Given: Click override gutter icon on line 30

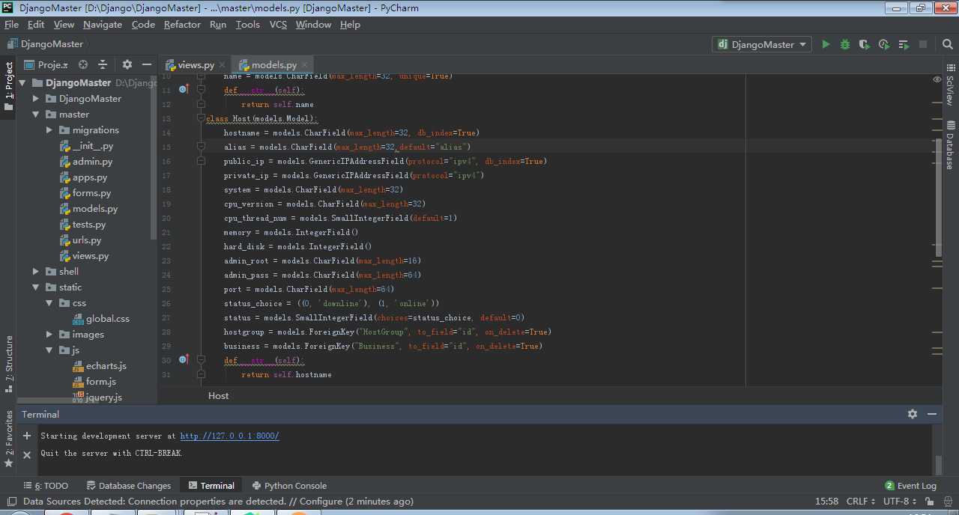Looking at the screenshot, I should [x=184, y=360].
